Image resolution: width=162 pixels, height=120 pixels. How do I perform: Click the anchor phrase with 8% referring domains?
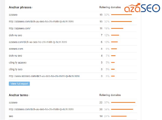tap(16, 49)
